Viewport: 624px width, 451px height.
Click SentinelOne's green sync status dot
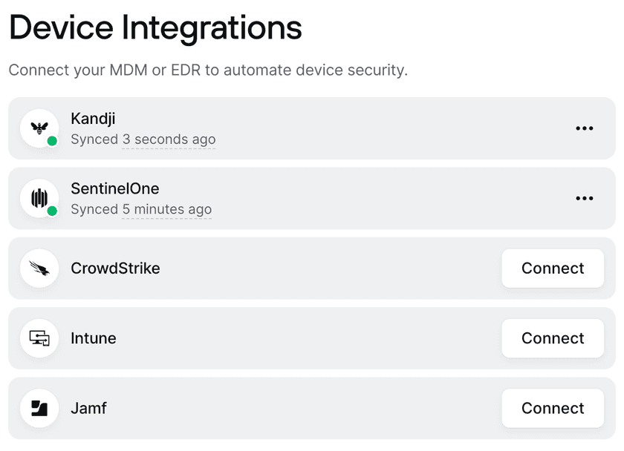[x=52, y=211]
